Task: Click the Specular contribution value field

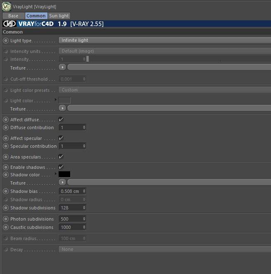Action: click(x=72, y=146)
